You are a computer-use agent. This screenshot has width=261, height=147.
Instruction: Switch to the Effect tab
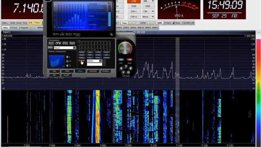tap(80, 71)
